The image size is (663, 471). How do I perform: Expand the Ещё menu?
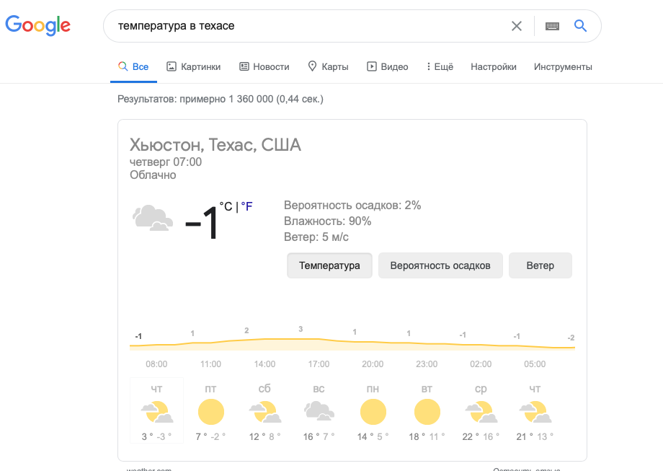coord(440,67)
